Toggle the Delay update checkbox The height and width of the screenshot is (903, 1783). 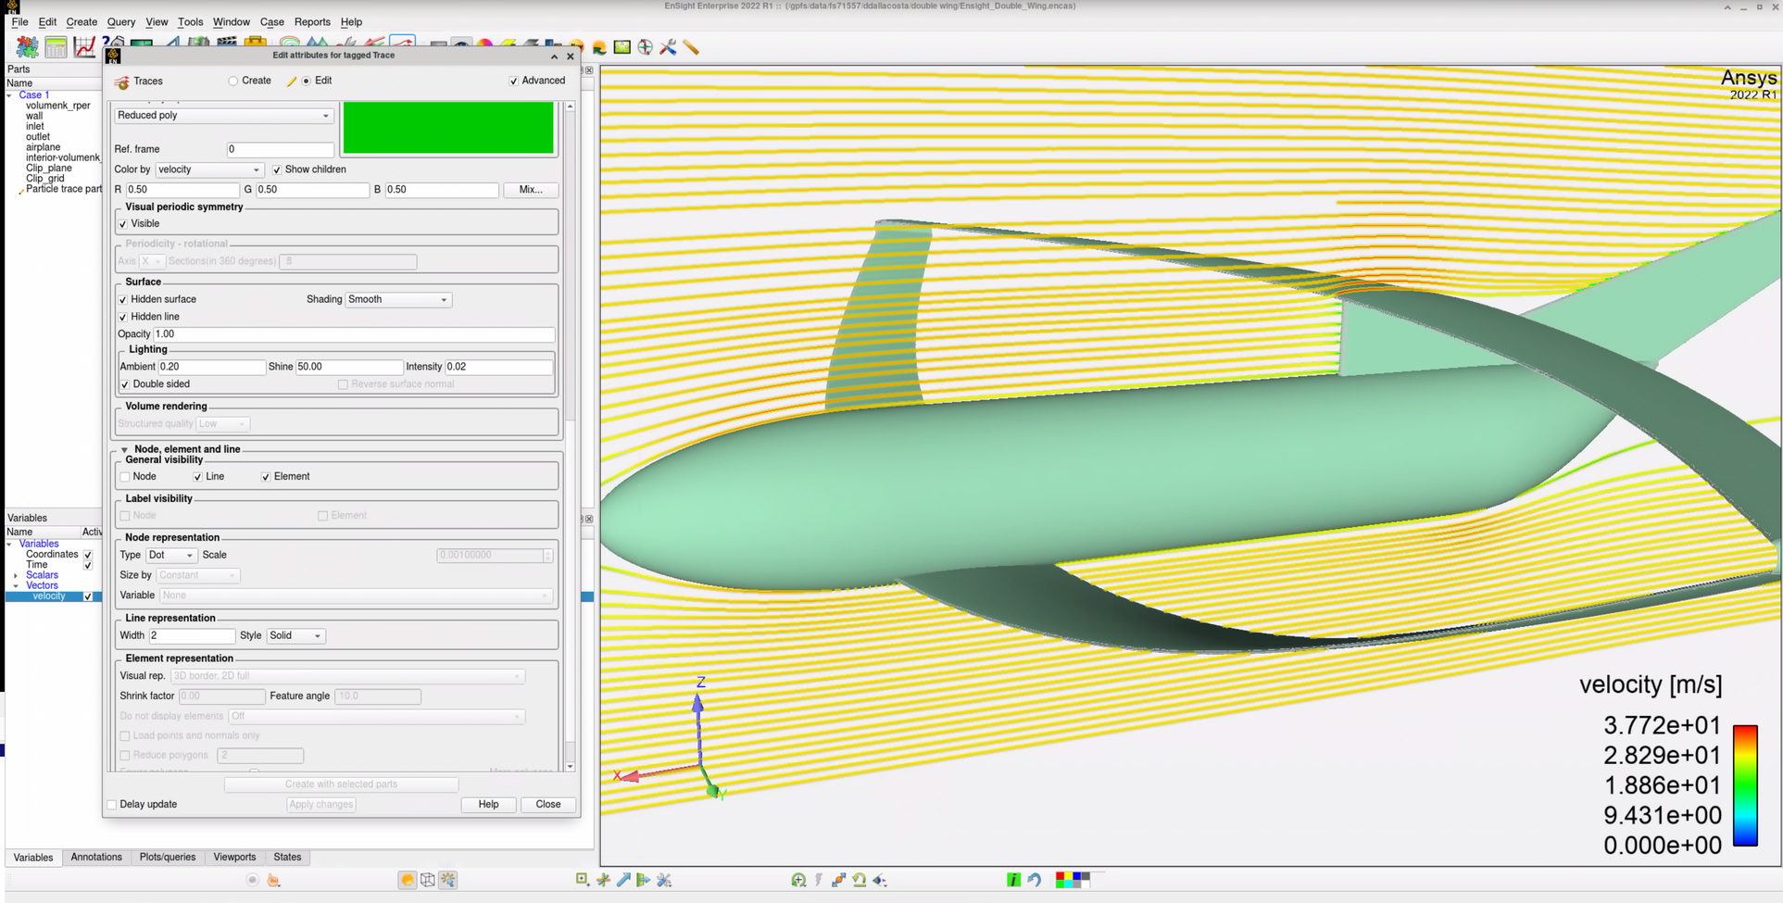click(x=112, y=805)
